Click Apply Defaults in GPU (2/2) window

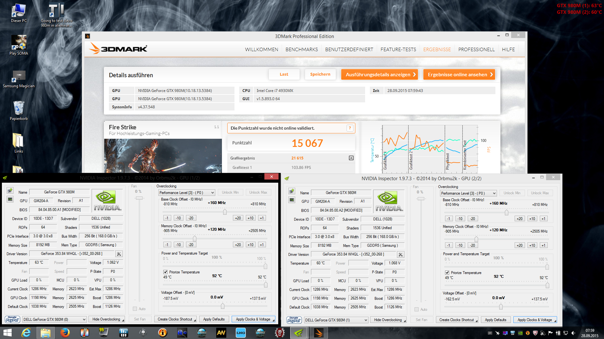495,320
